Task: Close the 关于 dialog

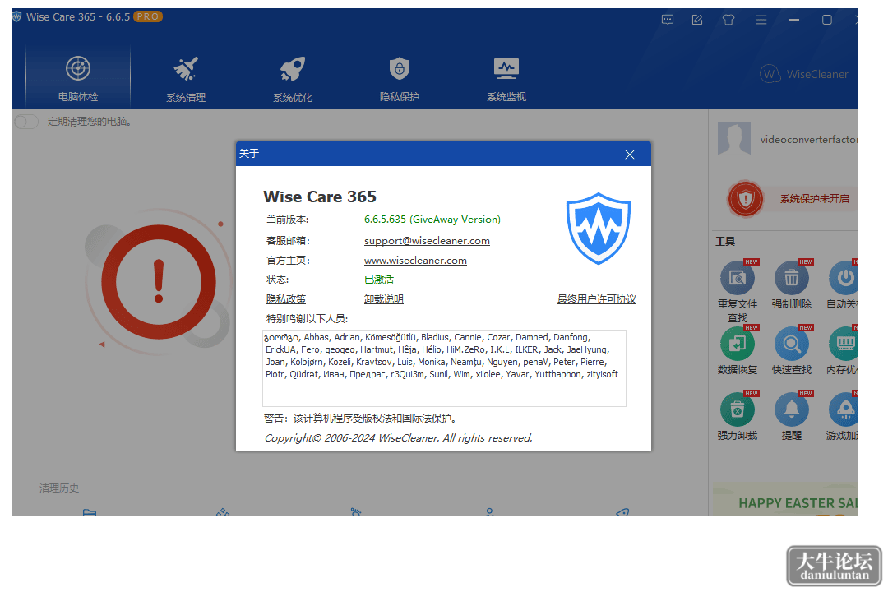Action: click(630, 155)
